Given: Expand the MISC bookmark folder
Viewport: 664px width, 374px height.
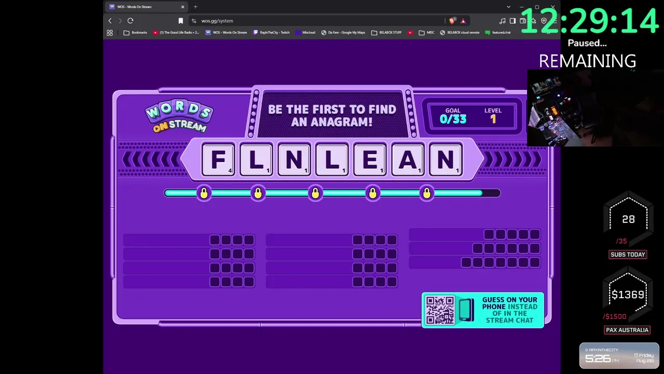Looking at the screenshot, I should tap(427, 33).
